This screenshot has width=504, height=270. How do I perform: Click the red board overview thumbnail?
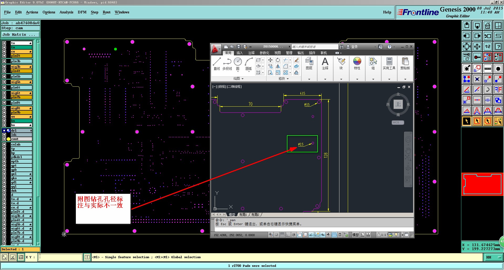[482, 184]
